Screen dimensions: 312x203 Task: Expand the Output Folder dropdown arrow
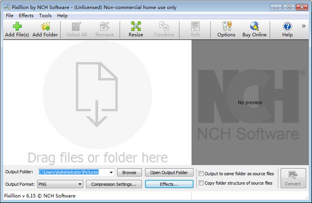111,172
